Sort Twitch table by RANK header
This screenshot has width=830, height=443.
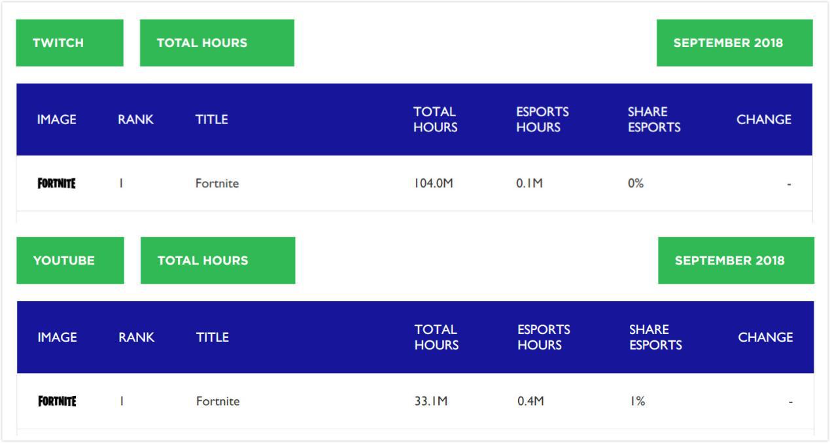(135, 120)
